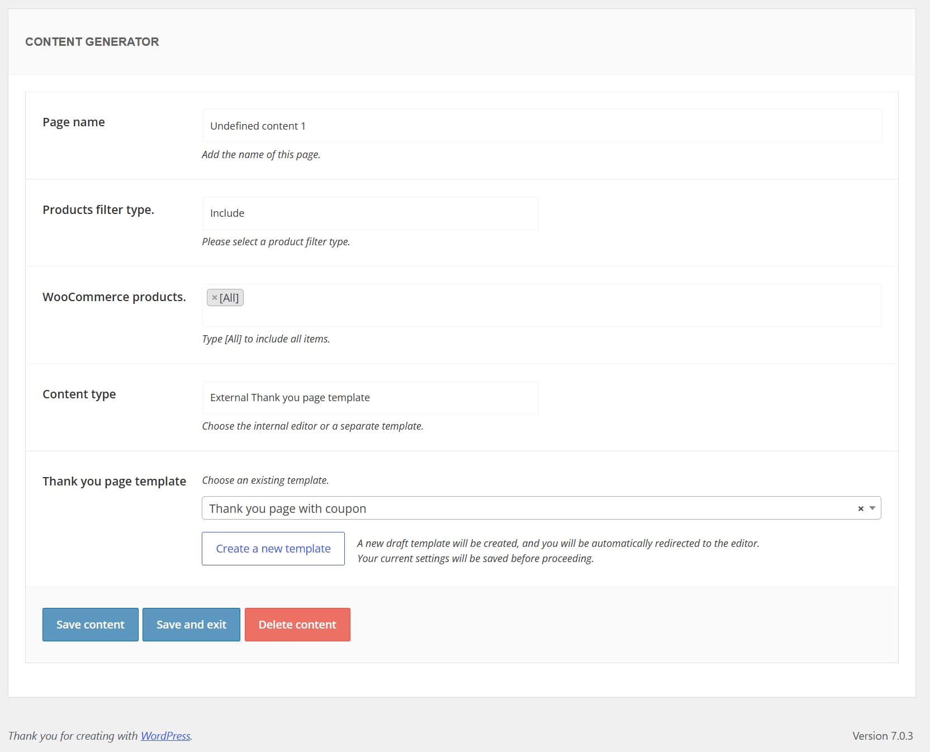Click the 'Thank you page template' label

(114, 482)
